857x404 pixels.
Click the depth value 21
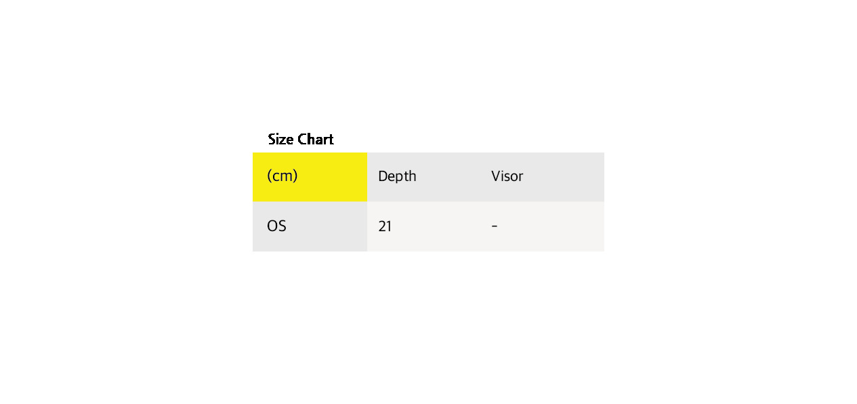[x=385, y=226]
